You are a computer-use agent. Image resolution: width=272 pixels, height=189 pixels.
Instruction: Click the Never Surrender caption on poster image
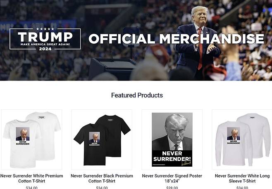(172, 156)
